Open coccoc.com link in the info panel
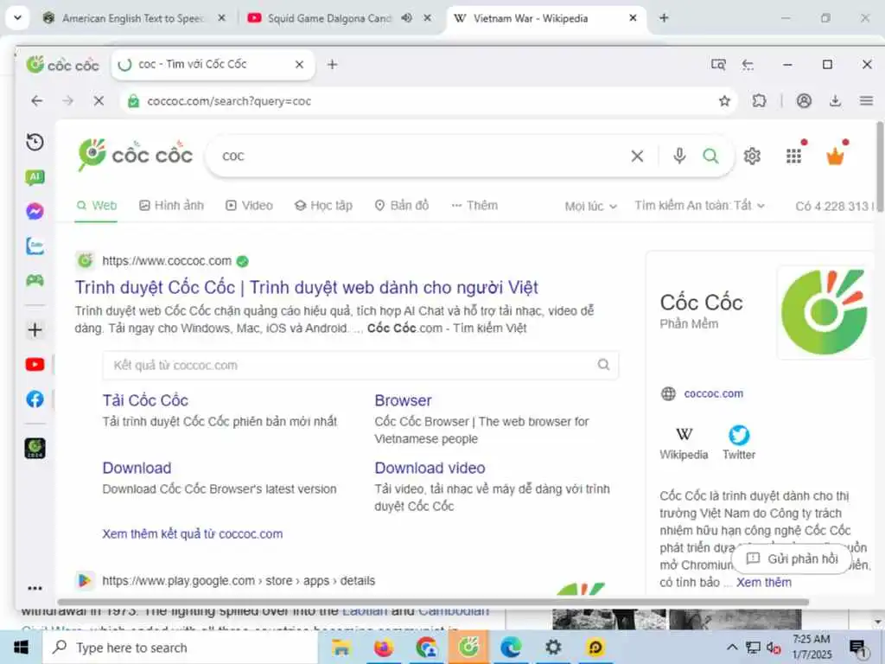885x664 pixels. pos(713,393)
